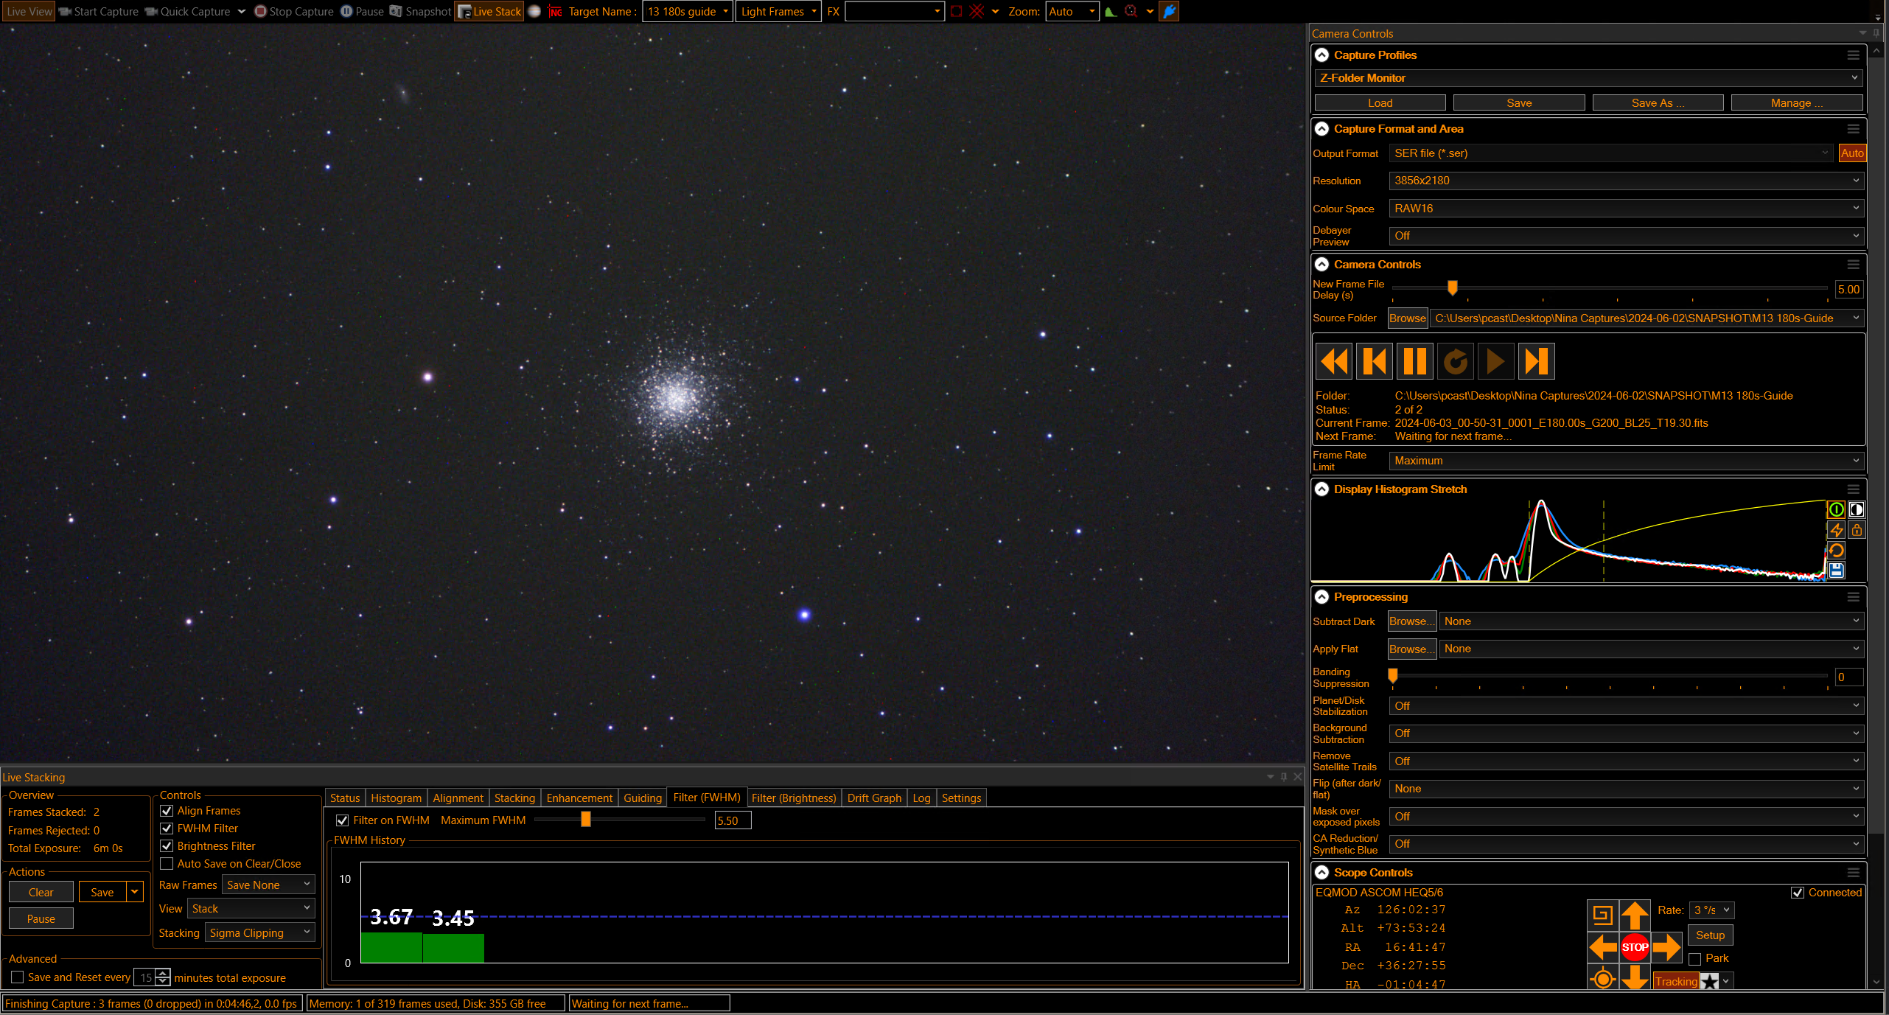Toggle the green display stretch enable icon
The height and width of the screenshot is (1015, 1889).
pos(1836,509)
